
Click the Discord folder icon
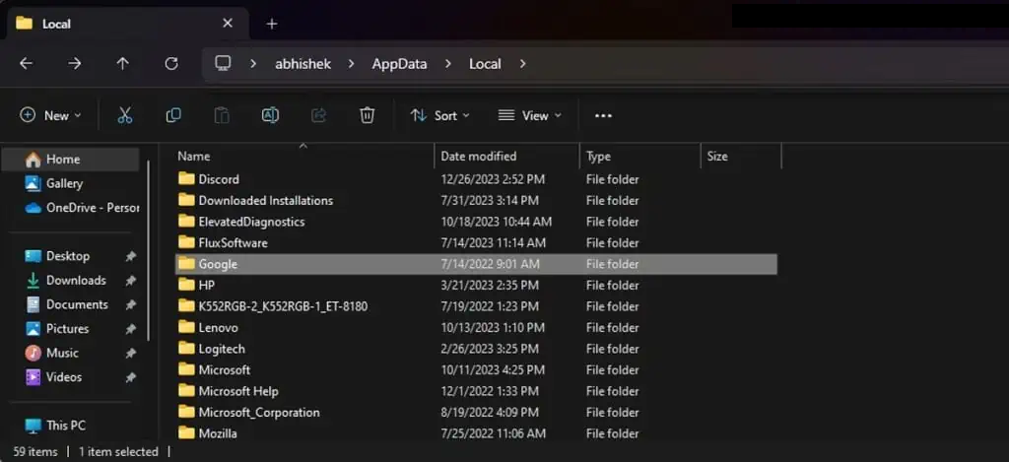(186, 179)
